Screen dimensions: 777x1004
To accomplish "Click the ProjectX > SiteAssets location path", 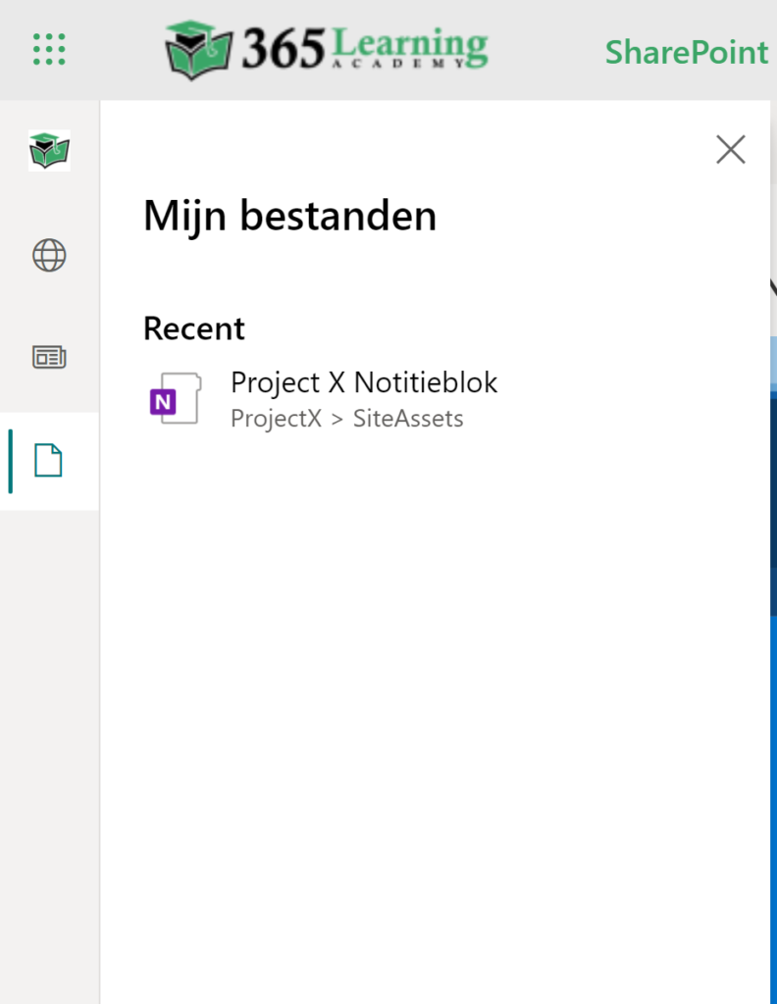I will click(x=346, y=419).
